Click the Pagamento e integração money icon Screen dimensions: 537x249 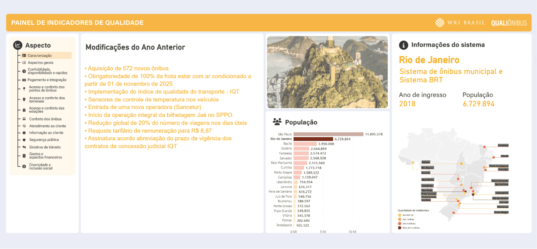click(x=24, y=80)
